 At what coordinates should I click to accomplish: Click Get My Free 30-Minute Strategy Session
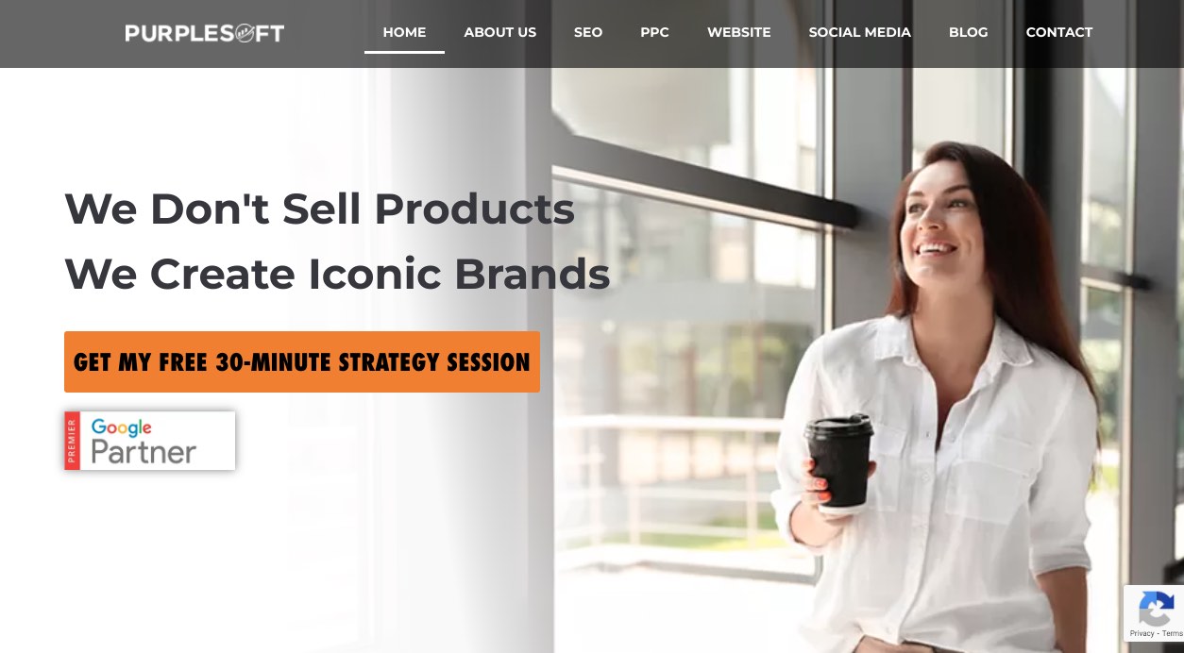click(x=302, y=361)
